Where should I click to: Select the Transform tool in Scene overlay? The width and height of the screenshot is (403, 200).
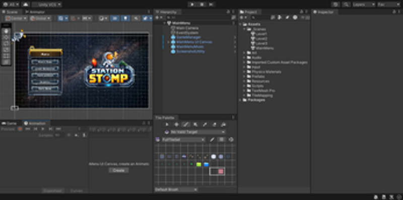[x=7, y=62]
